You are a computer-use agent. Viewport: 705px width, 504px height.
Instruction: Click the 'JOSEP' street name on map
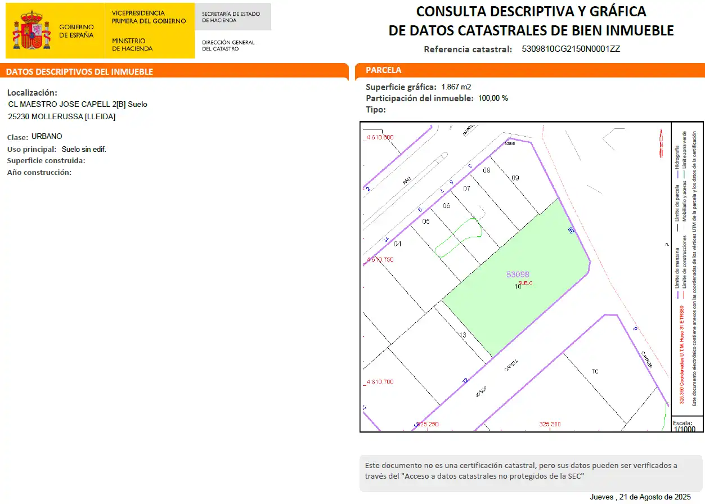(480, 391)
